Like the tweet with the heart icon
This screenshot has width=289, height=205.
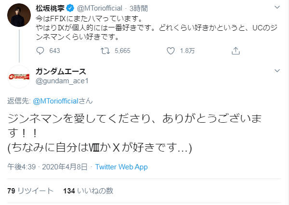click(x=171, y=51)
